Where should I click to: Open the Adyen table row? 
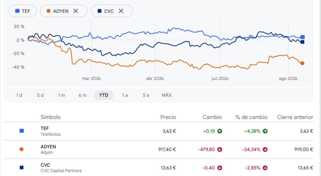[158, 149]
